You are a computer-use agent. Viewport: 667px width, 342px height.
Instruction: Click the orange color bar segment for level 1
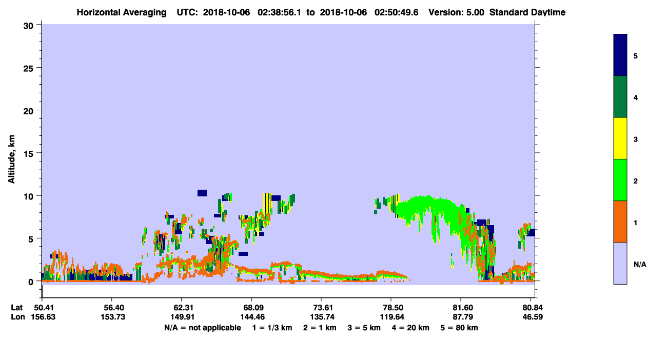click(620, 222)
